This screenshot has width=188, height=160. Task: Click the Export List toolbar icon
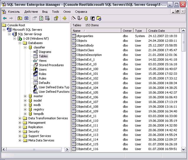coord(47,18)
